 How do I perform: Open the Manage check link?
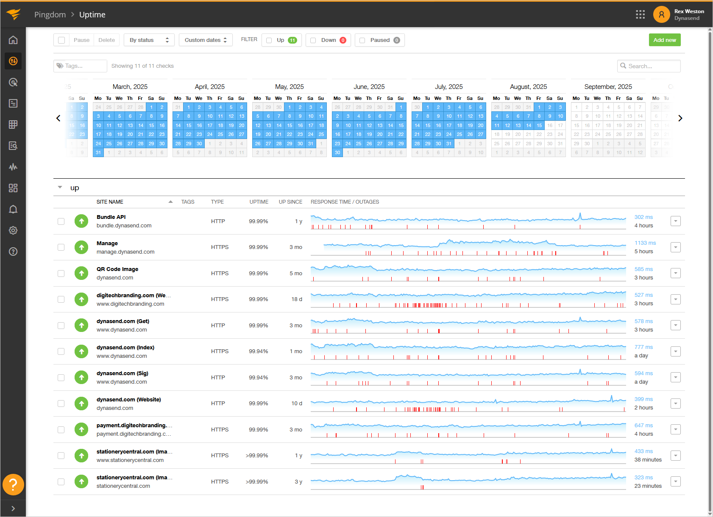[107, 243]
